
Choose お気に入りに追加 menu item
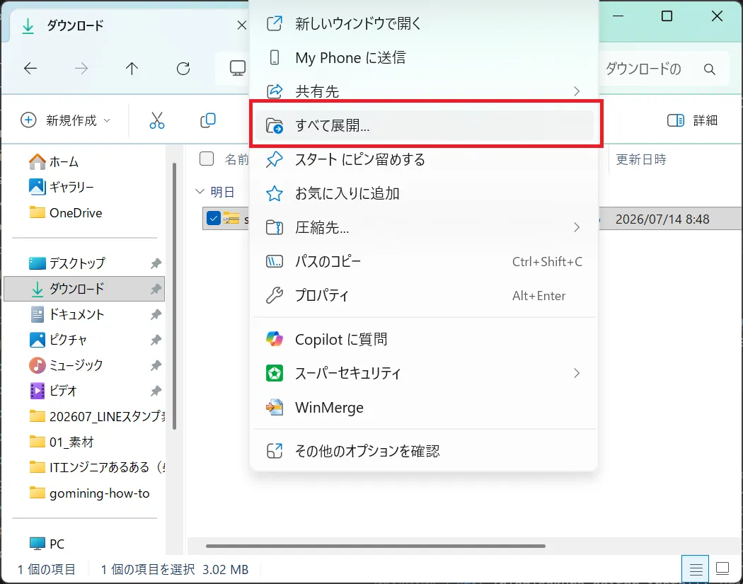(424, 193)
